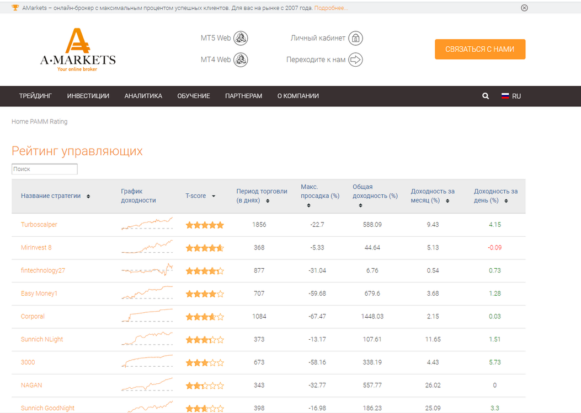Open the Easy Money1 strategy
The height and width of the screenshot is (413, 581).
click(x=39, y=293)
